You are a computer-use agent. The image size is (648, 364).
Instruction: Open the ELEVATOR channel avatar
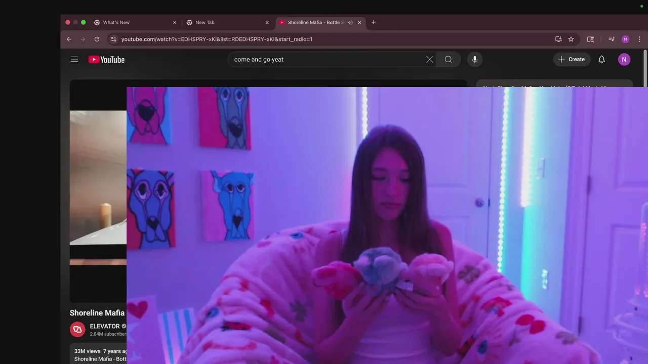pos(77,329)
